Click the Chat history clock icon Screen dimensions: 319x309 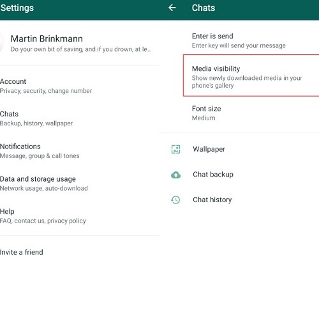point(175,200)
